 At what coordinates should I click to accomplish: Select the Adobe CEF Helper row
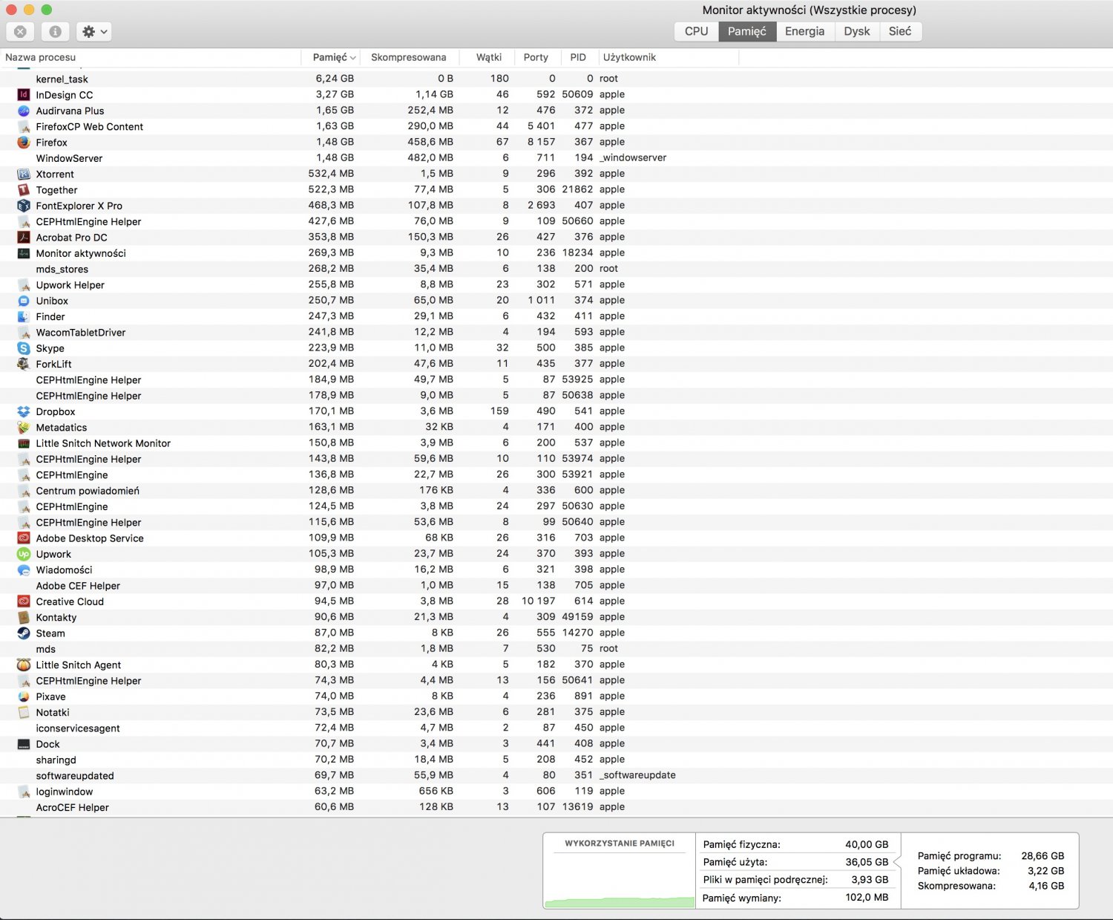coord(556,586)
